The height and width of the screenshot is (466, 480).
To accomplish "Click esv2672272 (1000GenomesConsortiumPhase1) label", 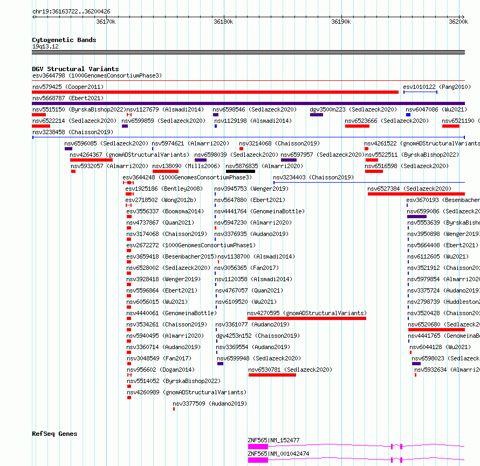I will (x=191, y=245).
